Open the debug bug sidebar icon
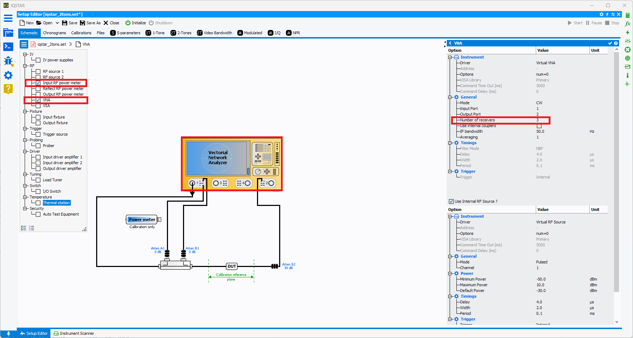The image size is (633, 338). (x=8, y=61)
